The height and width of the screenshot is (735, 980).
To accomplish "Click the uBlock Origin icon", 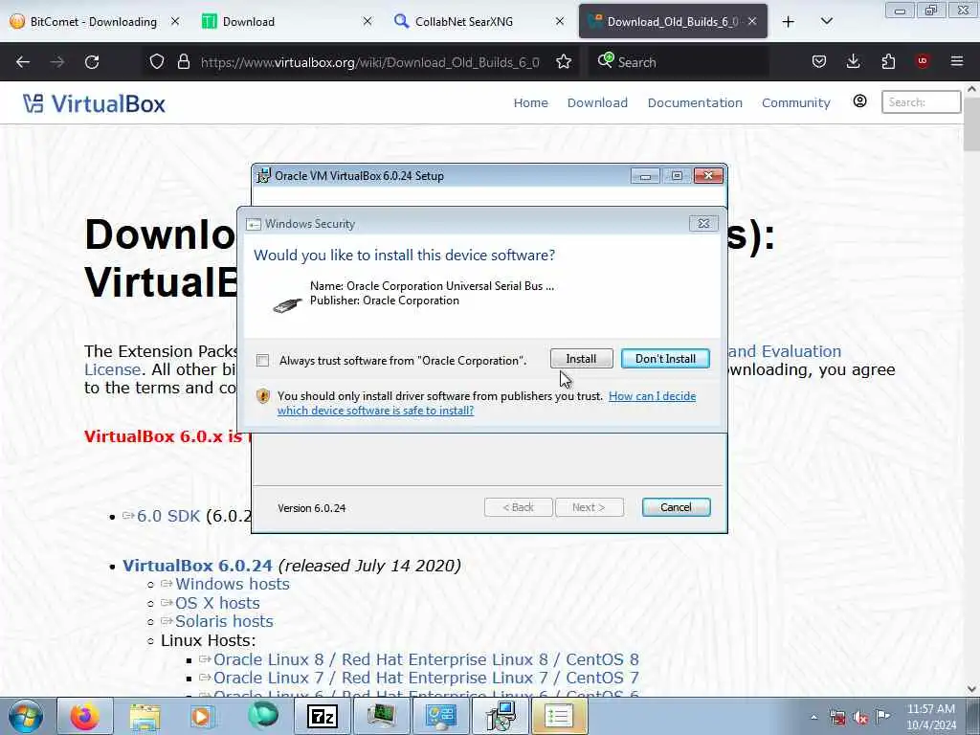I will pyautogui.click(x=923, y=61).
